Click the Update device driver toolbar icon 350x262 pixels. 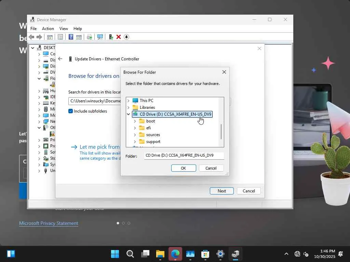tap(111, 37)
